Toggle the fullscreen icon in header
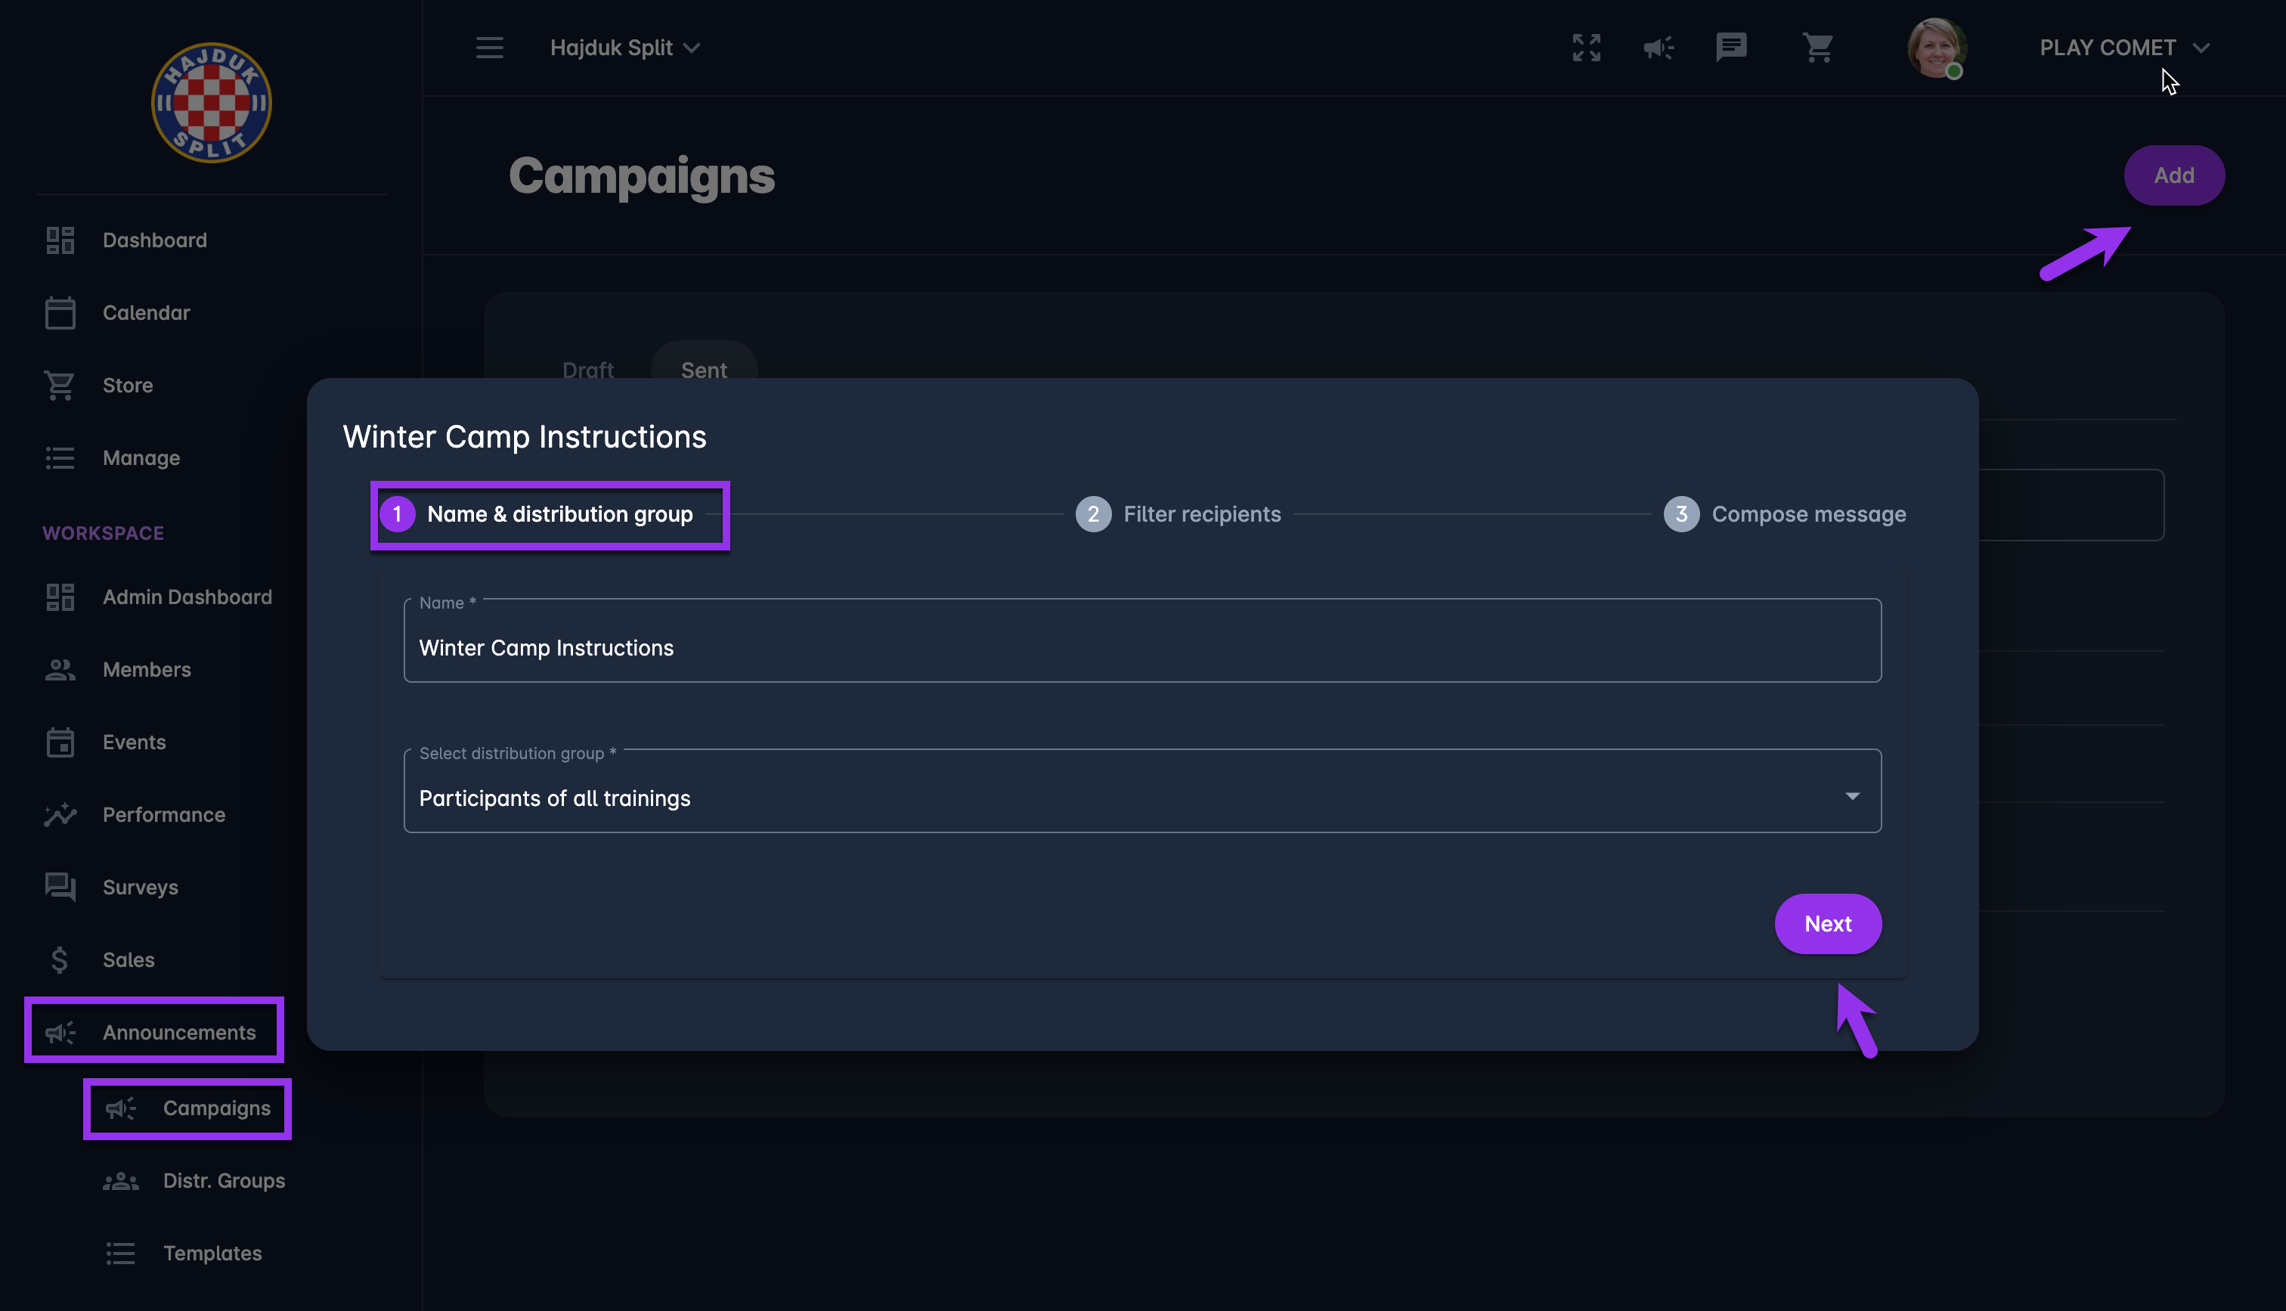Viewport: 2286px width, 1311px height. tap(1586, 48)
